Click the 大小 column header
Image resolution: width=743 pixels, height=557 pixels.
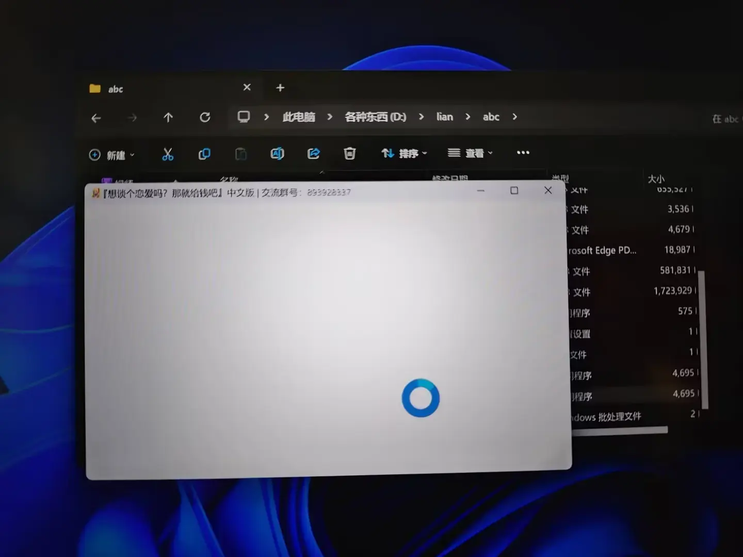tap(656, 179)
